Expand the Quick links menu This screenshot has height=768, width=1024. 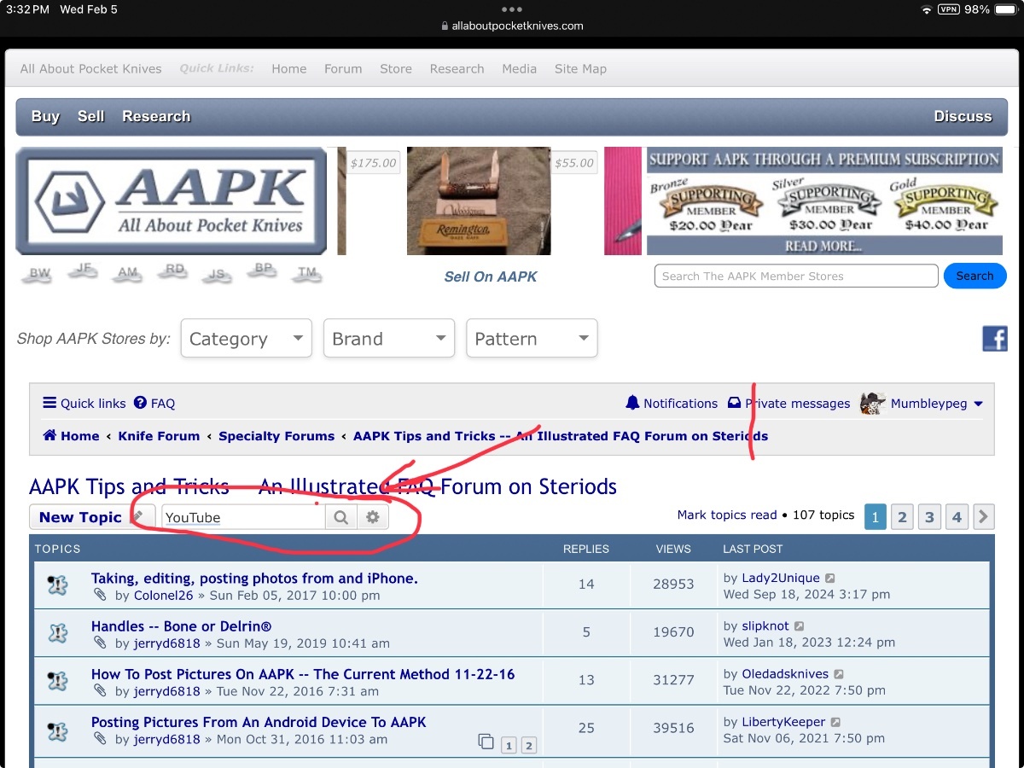pyautogui.click(x=84, y=404)
